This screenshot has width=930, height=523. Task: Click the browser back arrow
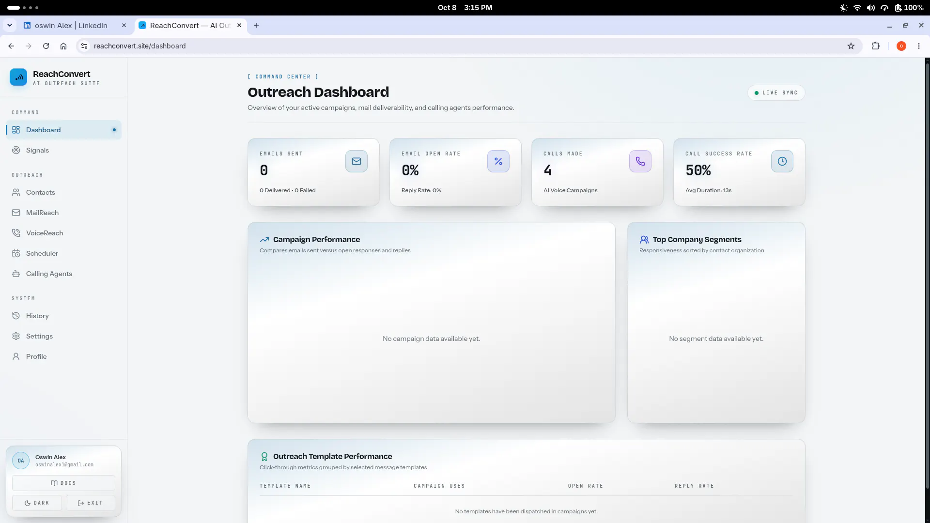pyautogui.click(x=11, y=46)
